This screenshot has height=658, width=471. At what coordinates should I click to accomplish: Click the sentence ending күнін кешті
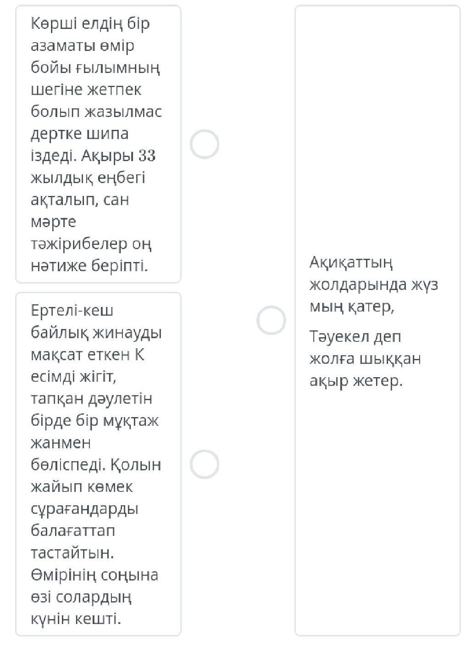click(x=76, y=619)
